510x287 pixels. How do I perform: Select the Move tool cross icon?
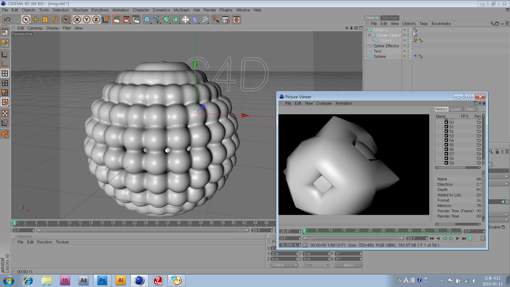point(35,20)
